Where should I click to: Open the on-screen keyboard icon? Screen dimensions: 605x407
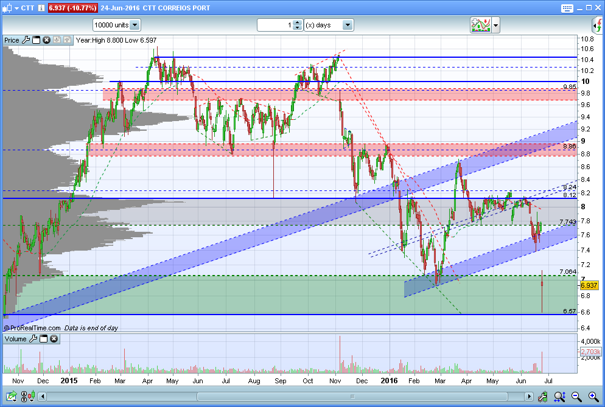[567, 8]
